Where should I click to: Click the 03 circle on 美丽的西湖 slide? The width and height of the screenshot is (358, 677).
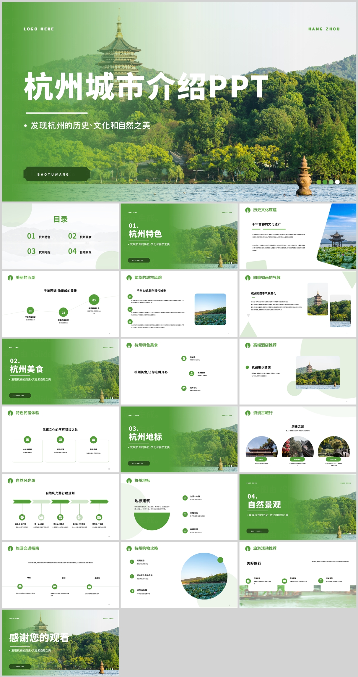click(x=94, y=300)
